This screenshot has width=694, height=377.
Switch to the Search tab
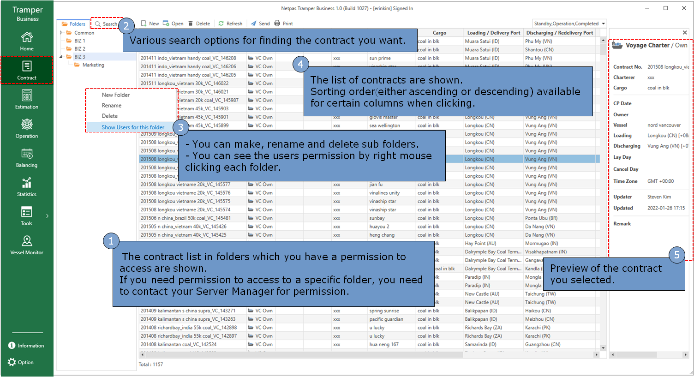pyautogui.click(x=106, y=24)
